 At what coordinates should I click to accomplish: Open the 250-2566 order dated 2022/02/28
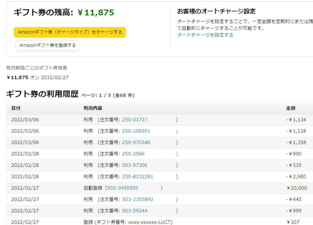click(133, 154)
